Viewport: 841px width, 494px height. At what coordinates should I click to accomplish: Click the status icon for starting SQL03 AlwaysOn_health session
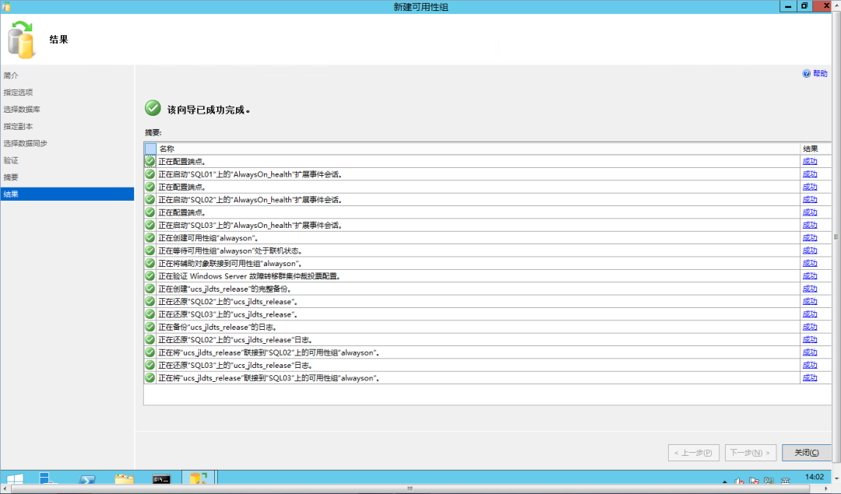click(x=150, y=225)
